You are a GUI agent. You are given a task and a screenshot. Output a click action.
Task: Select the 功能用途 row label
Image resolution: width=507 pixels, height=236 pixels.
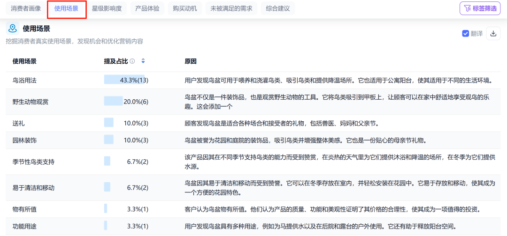coord(24,226)
